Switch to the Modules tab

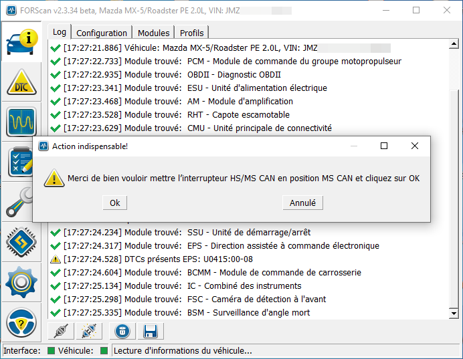tap(153, 33)
